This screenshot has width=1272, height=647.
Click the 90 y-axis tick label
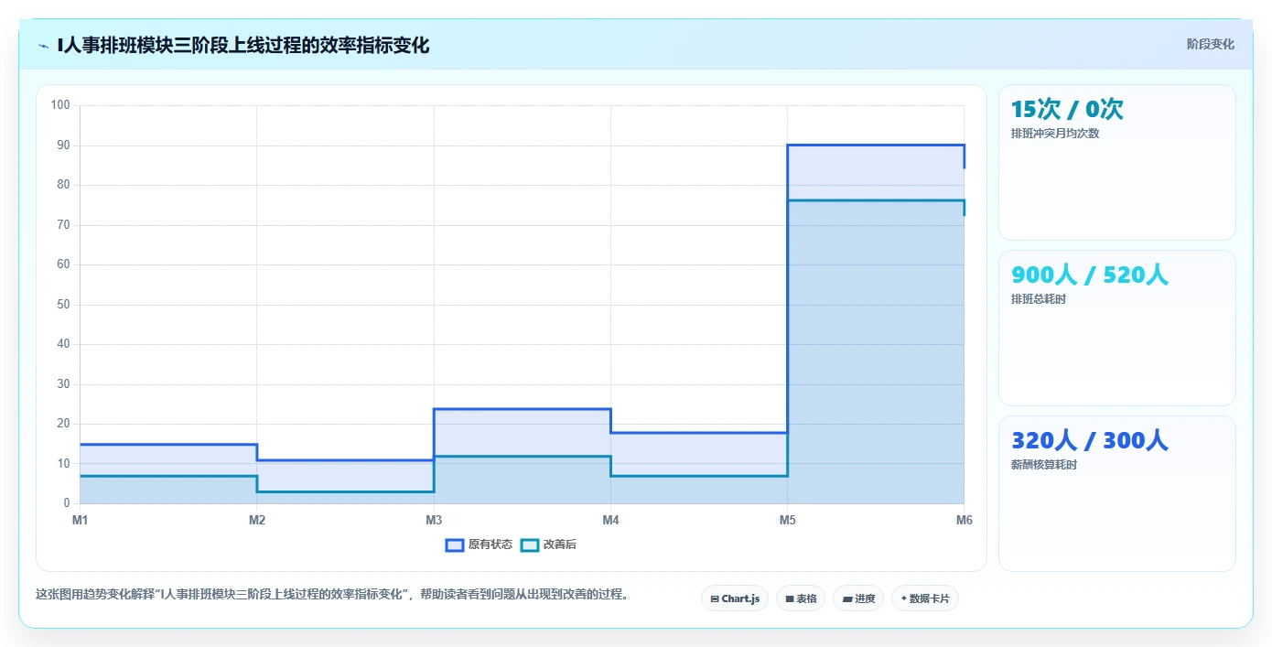point(63,146)
